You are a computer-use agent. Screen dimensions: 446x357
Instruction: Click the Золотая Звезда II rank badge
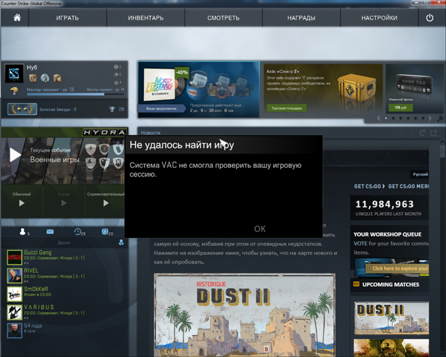pyautogui.click(x=22, y=109)
